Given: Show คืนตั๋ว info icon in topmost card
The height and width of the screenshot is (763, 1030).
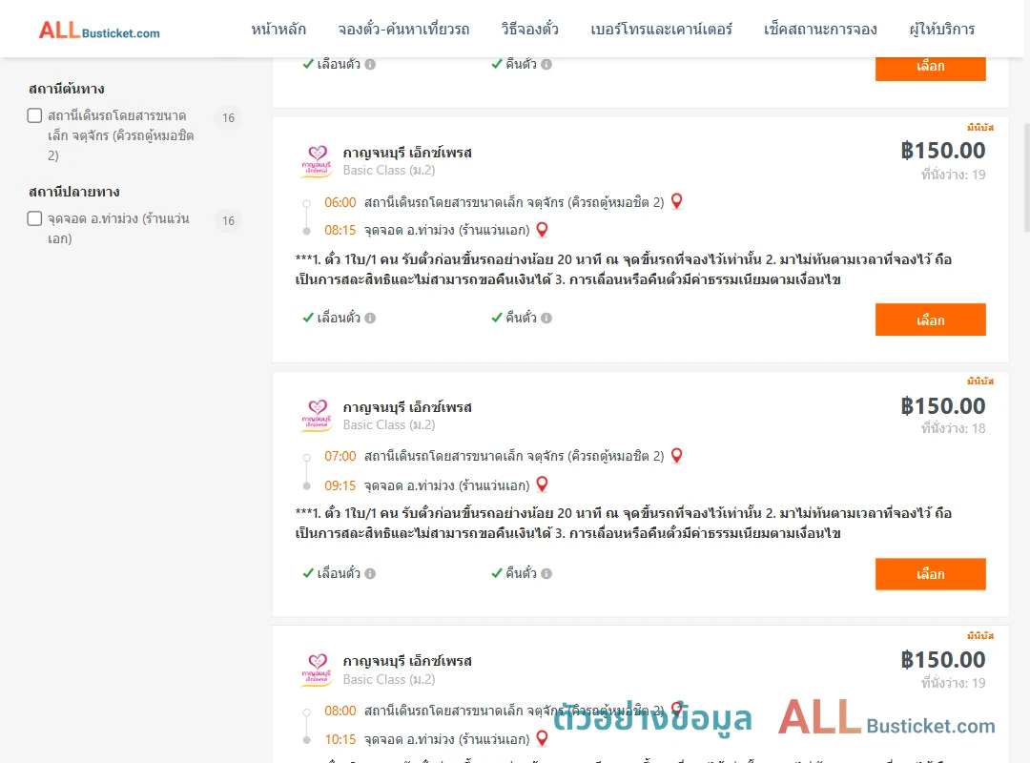Looking at the screenshot, I should click(x=546, y=65).
